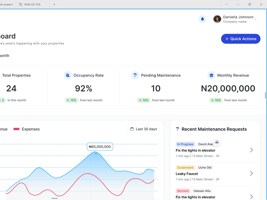Click the horizontal scrollbar thumb below chart

[54, 198]
